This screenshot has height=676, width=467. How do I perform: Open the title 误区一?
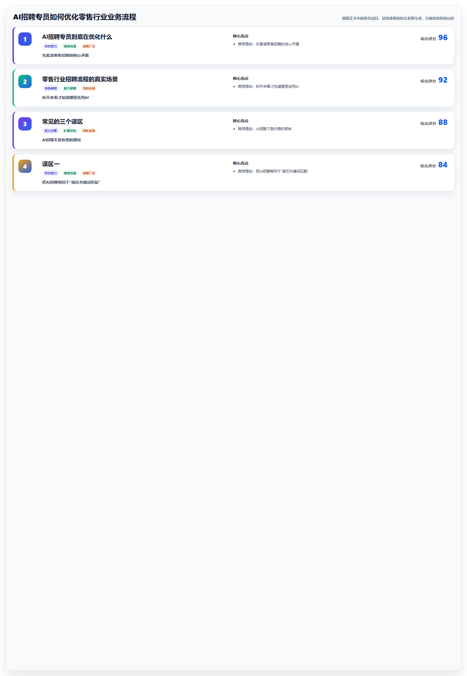coord(51,164)
